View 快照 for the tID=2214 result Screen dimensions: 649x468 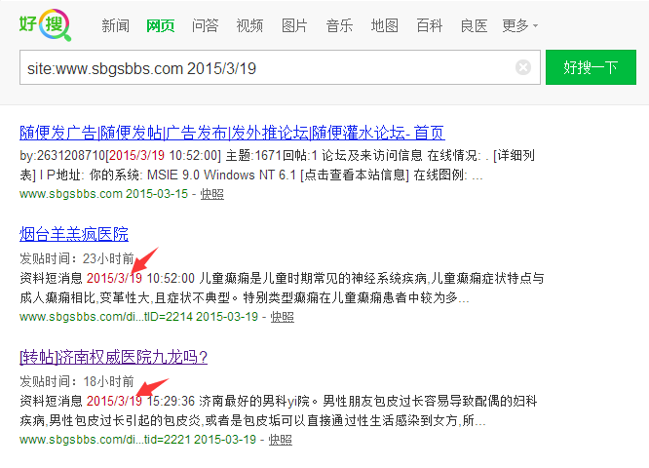coord(282,317)
